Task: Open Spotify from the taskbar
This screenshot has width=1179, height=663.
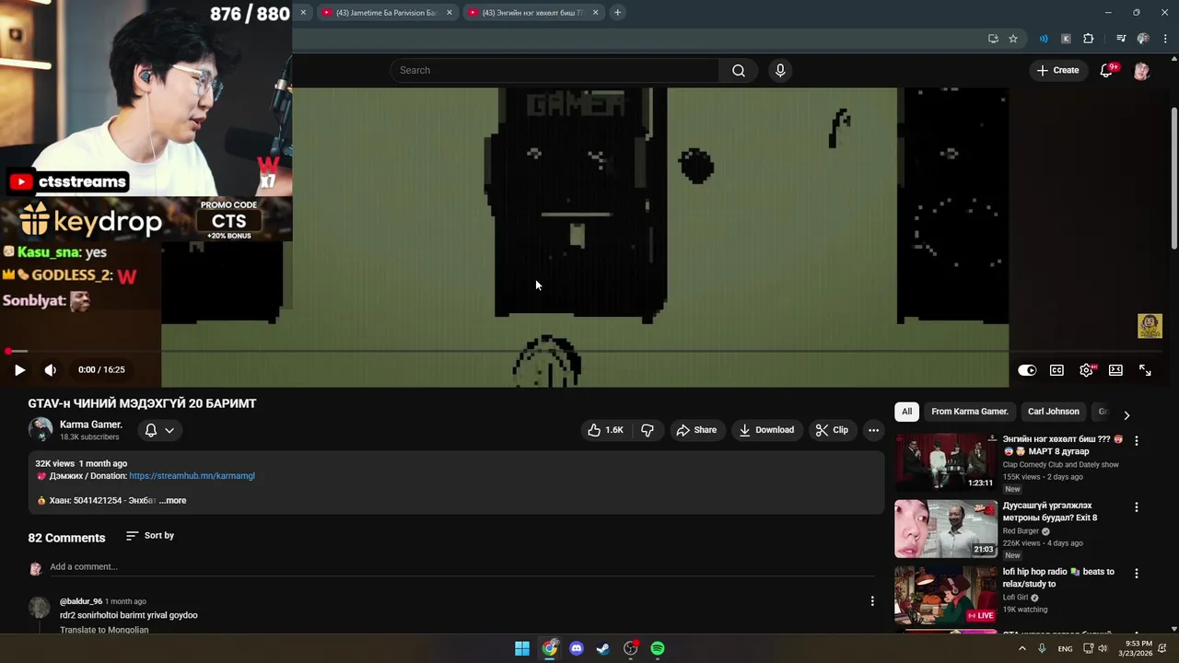Action: click(658, 648)
